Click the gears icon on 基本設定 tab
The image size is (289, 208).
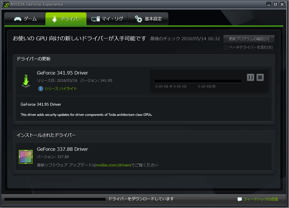[x=138, y=19]
